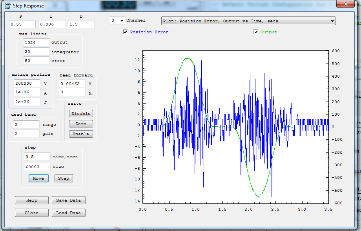Click the Step Response title bar icon
This screenshot has width=361, height=231.
click(7, 6)
